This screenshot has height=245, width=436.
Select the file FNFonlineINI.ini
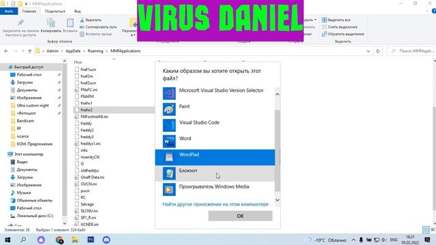[94, 116]
